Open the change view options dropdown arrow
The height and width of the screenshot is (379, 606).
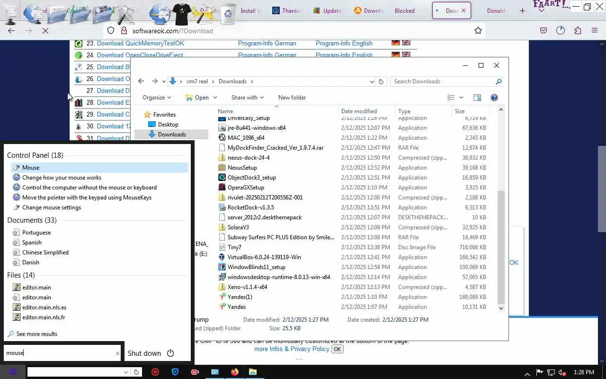pyautogui.click(x=461, y=98)
